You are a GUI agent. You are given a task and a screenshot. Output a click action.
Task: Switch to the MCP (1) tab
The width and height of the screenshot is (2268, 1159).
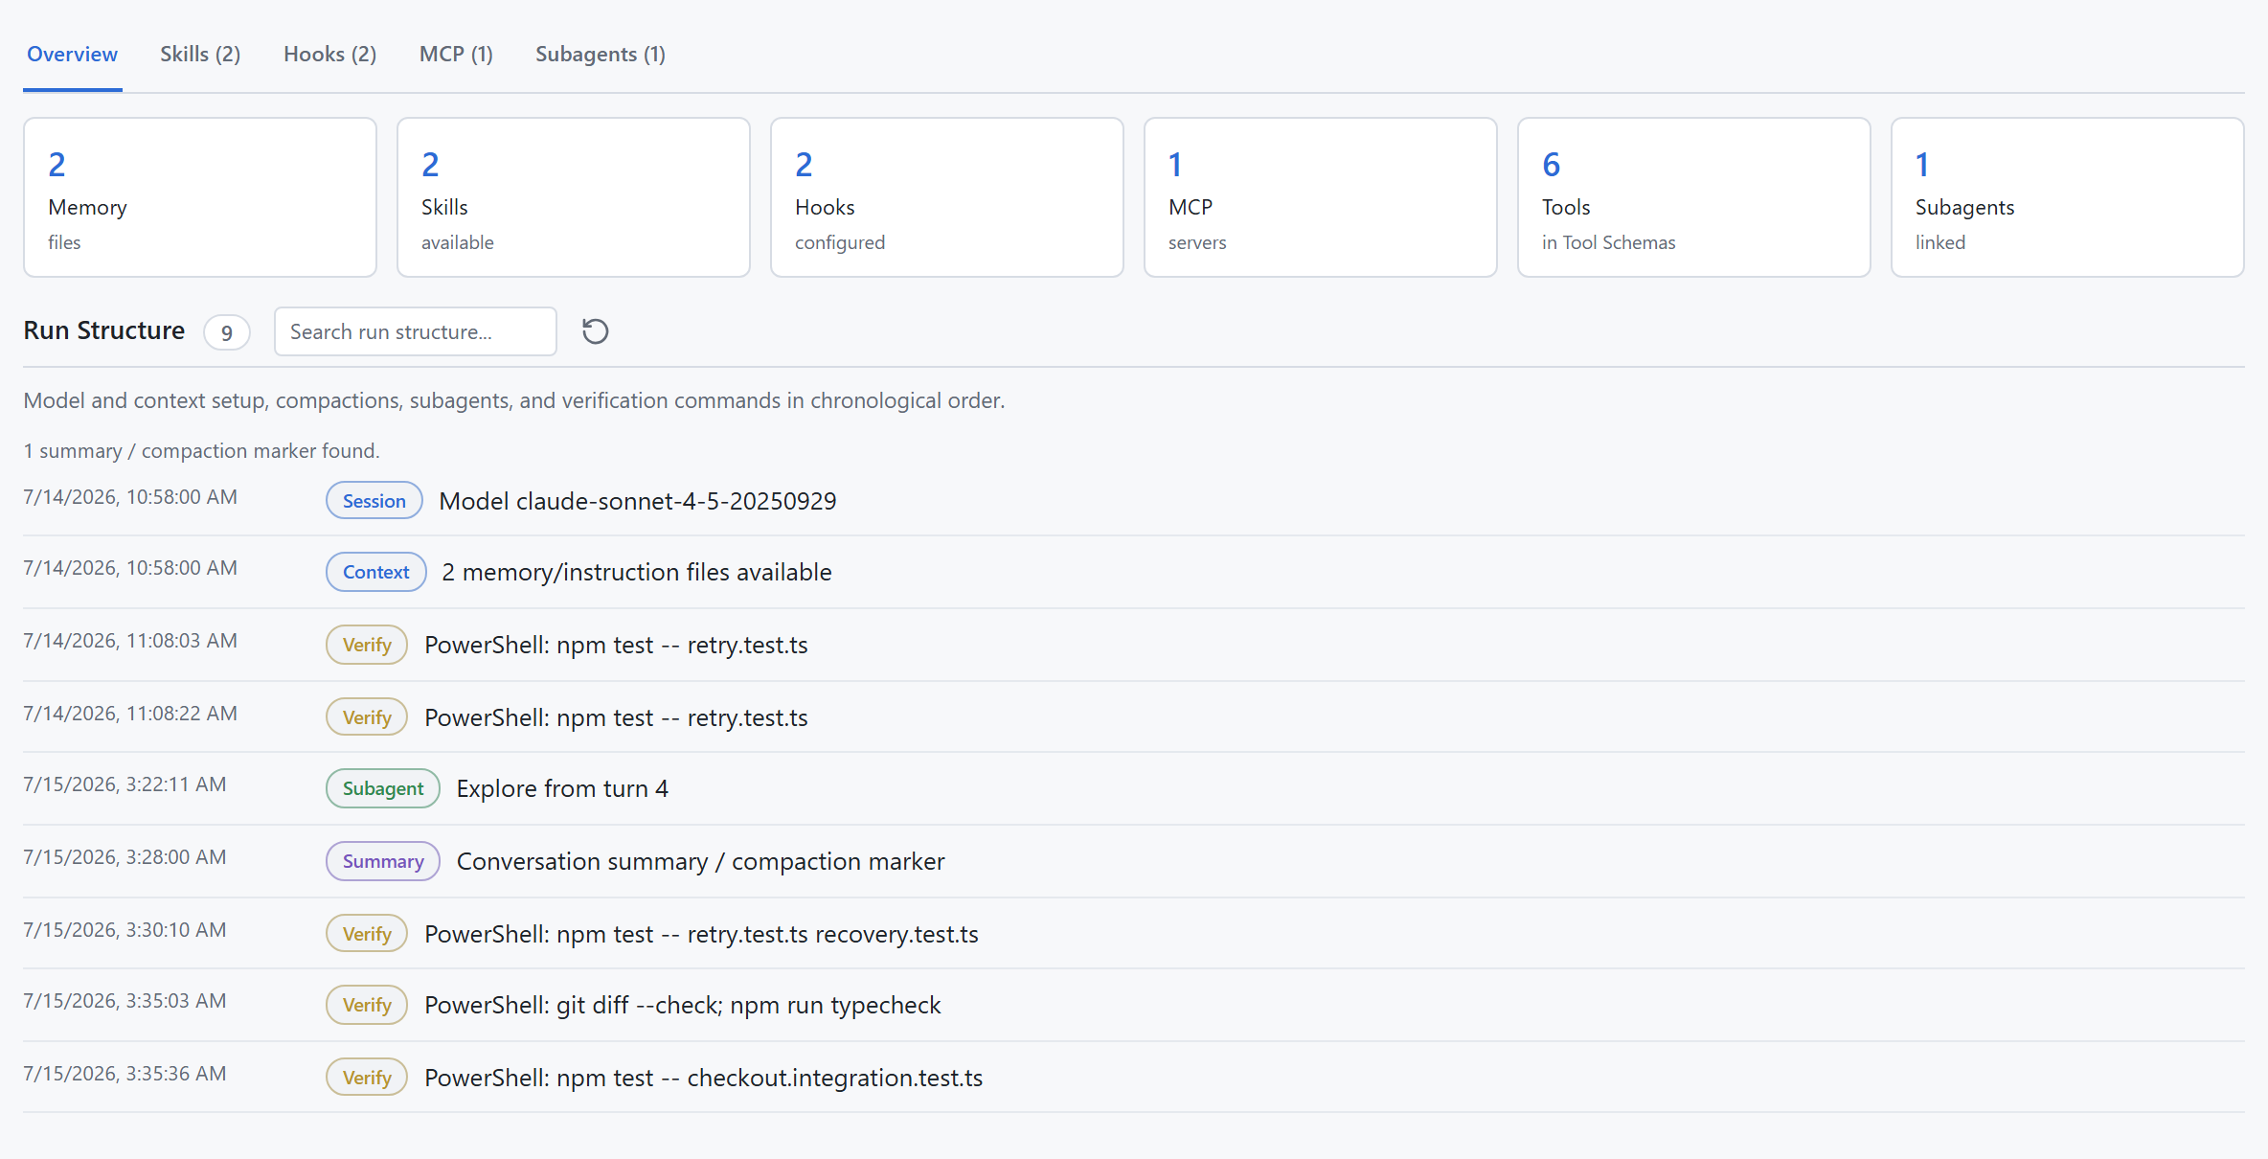[x=456, y=55]
